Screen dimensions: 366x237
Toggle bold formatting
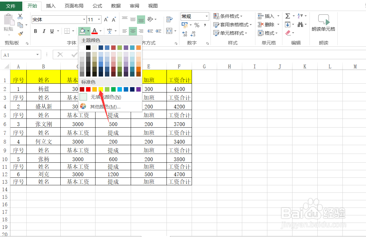36,31
